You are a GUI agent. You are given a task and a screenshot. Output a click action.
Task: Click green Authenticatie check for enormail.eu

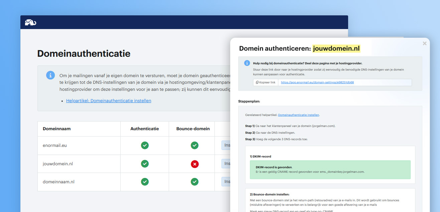pyautogui.click(x=145, y=146)
